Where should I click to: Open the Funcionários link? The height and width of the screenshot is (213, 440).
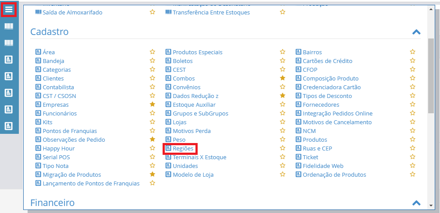tap(60, 113)
